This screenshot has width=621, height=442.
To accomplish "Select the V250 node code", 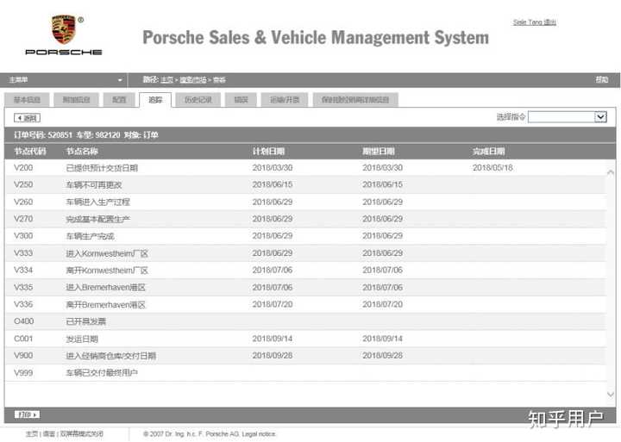I will pyautogui.click(x=23, y=184).
